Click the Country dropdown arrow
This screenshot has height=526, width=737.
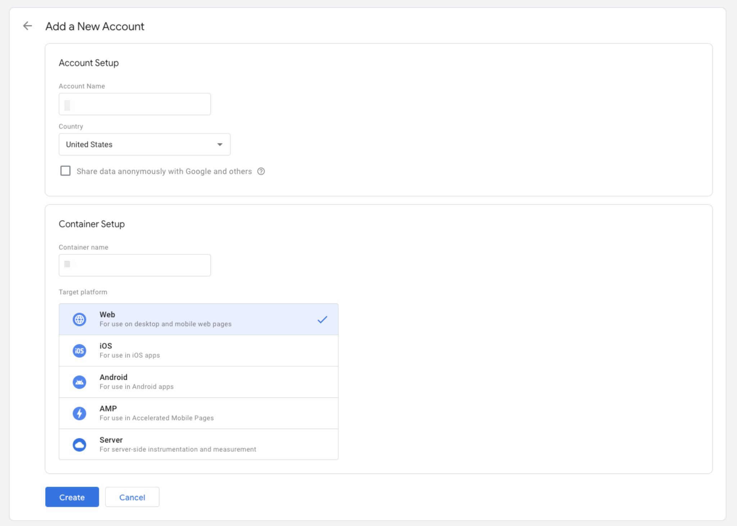pyautogui.click(x=220, y=144)
